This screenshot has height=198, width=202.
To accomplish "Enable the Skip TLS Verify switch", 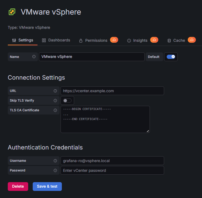I will pyautogui.click(x=67, y=101).
